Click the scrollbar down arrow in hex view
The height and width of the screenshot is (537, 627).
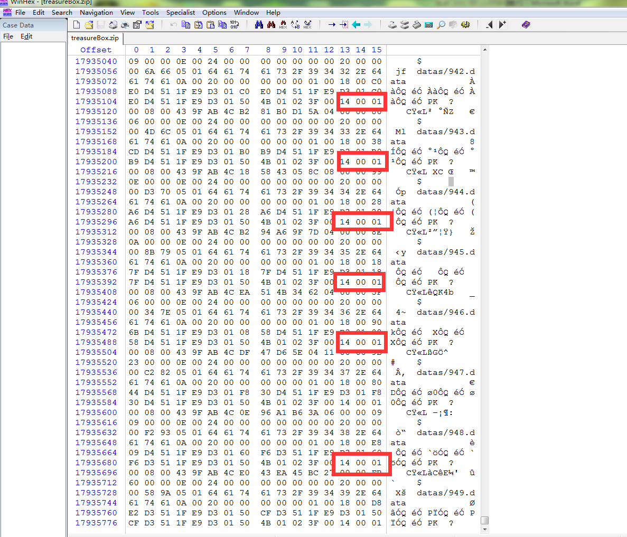pyautogui.click(x=484, y=531)
